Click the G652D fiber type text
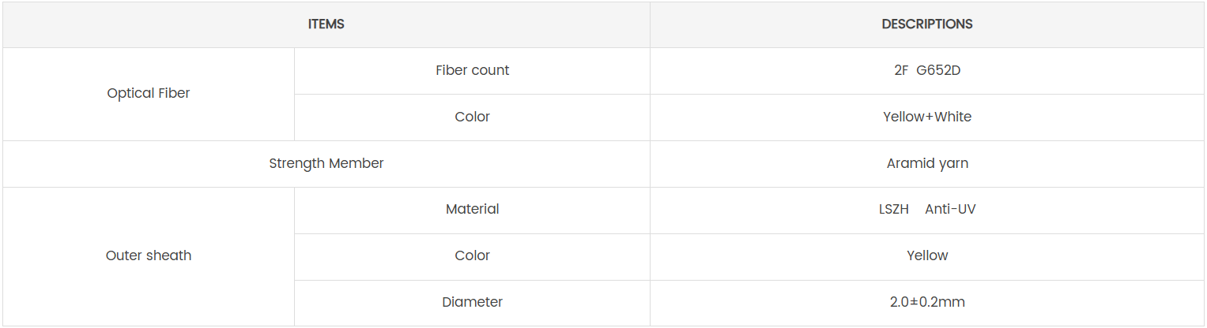The height and width of the screenshot is (328, 1207). tap(938, 70)
